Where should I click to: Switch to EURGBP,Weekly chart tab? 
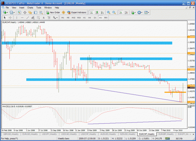[x=166, y=134]
